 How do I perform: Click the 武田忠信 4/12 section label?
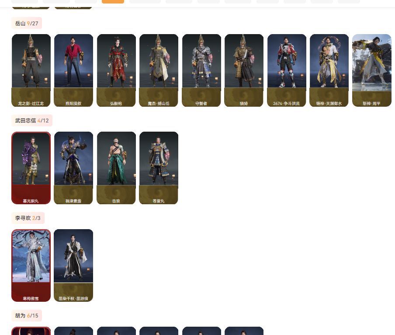coord(32,121)
